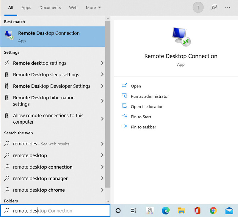
Task: Expand Remote desktop settings chevron
Action: [x=102, y=63]
